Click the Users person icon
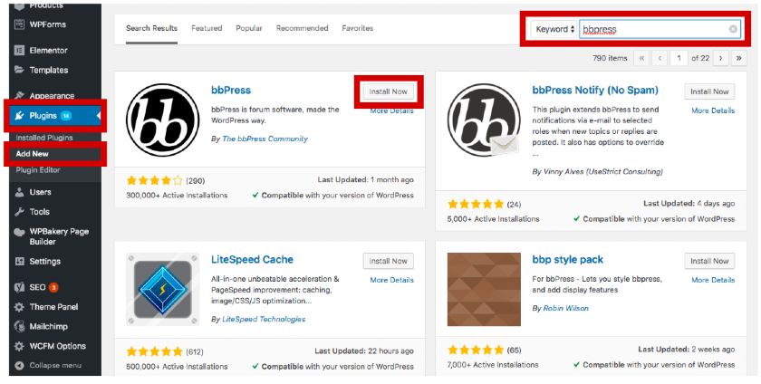This screenshot has width=761, height=384. [x=19, y=192]
